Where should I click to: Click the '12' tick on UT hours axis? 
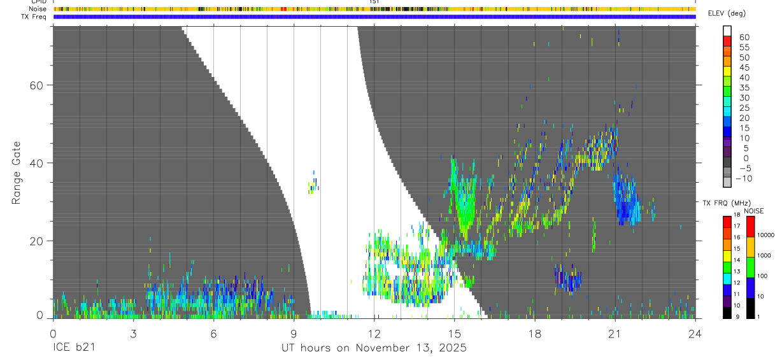pos(374,333)
